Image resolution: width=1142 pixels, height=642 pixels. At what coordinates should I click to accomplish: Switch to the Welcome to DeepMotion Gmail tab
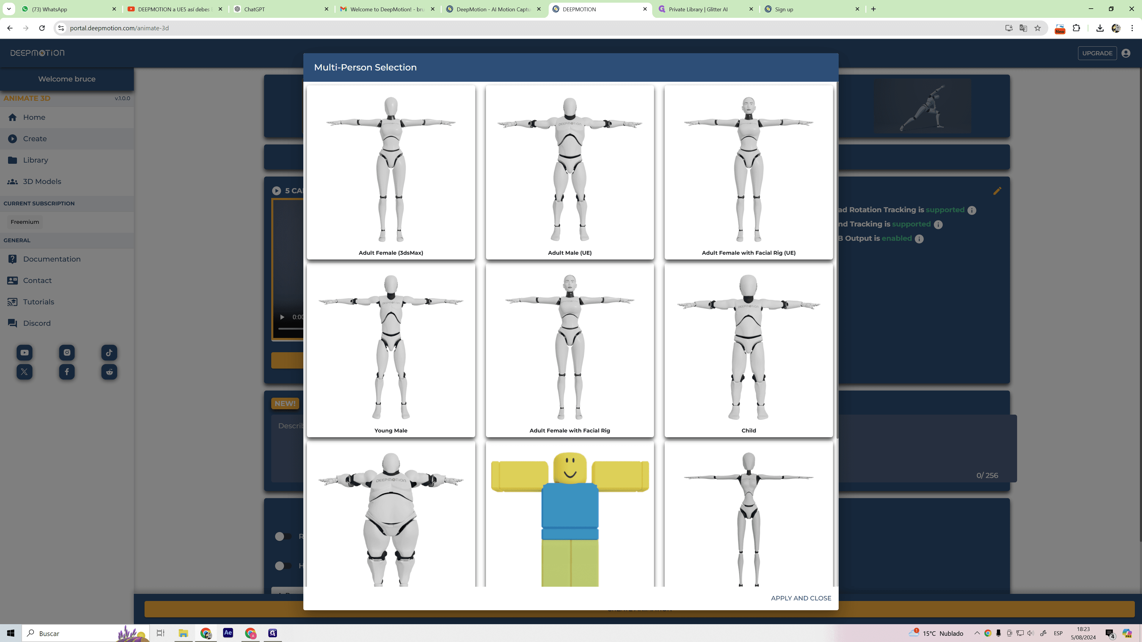point(388,9)
